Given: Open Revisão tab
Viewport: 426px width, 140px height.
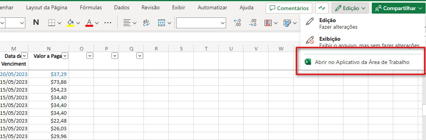Looking at the screenshot, I should 150,8.
